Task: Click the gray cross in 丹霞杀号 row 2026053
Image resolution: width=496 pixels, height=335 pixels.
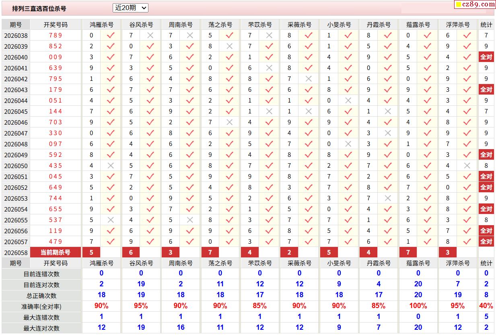Action: tap(388, 198)
